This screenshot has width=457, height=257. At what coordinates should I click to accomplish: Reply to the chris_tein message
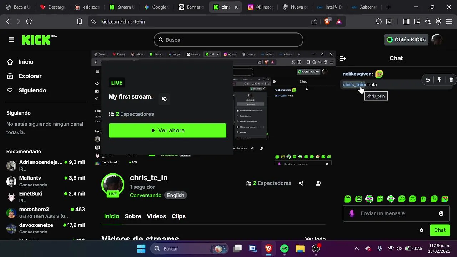tap(427, 80)
